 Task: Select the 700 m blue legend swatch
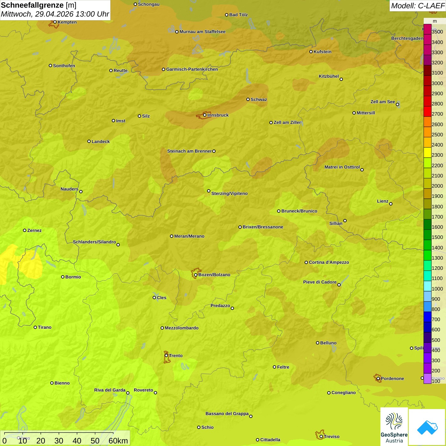coord(428,317)
